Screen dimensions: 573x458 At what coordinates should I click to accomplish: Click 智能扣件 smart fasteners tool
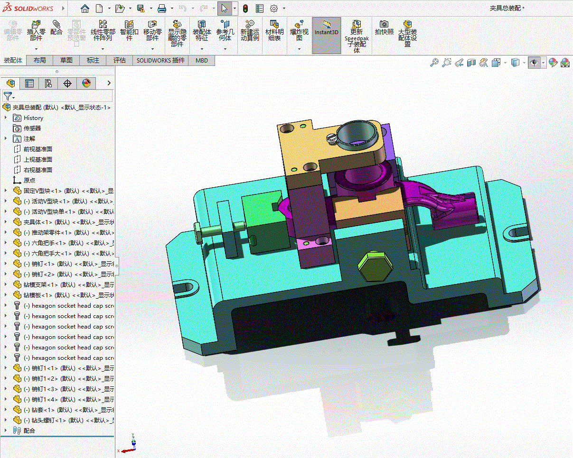(x=129, y=31)
